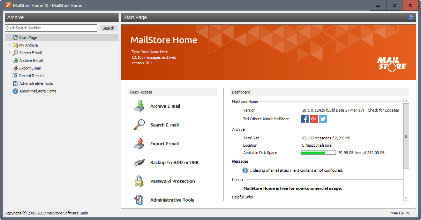Screen dimensions: 421x220
Task: Click the Recent Results icon in sidebar
Action: pyautogui.click(x=15, y=76)
